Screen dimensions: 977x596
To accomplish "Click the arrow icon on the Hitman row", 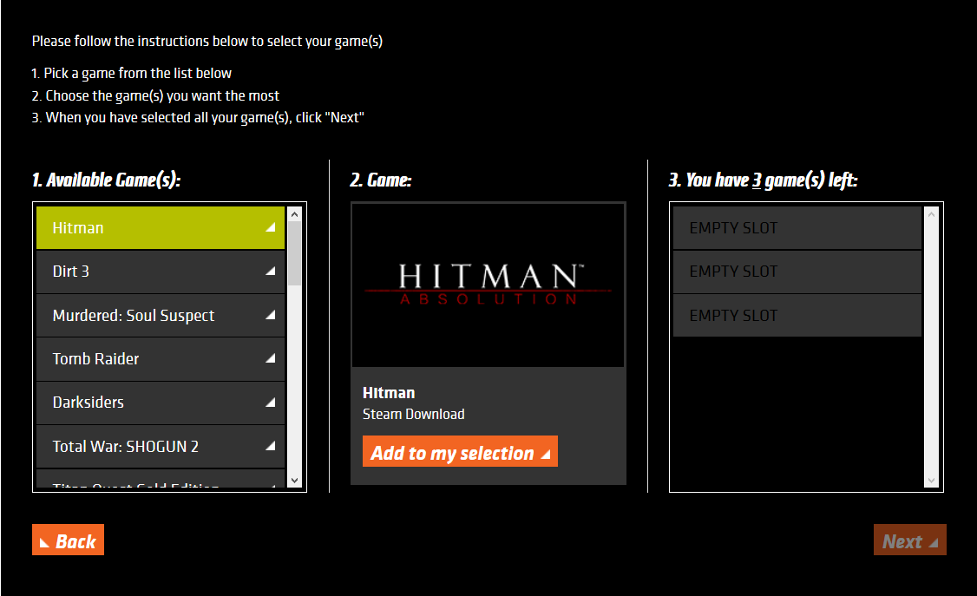I will pos(271,228).
